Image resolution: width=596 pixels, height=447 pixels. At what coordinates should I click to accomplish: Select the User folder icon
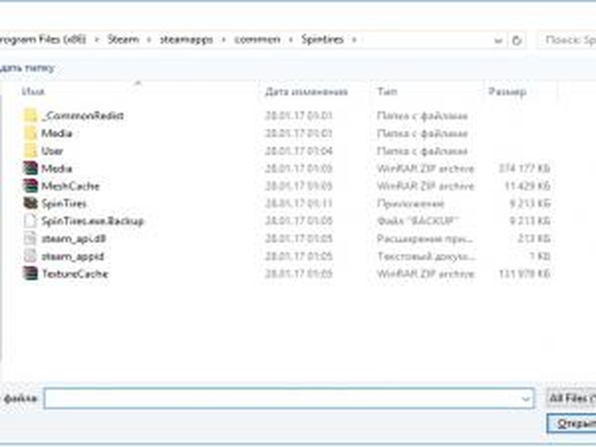pos(29,151)
